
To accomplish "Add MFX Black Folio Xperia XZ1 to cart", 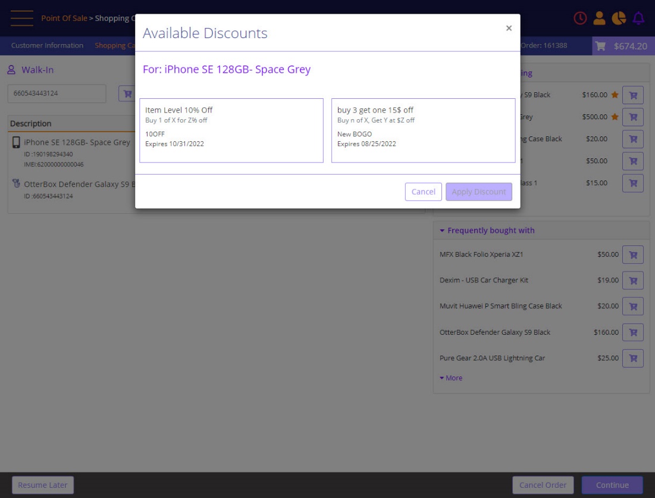I will (x=633, y=254).
